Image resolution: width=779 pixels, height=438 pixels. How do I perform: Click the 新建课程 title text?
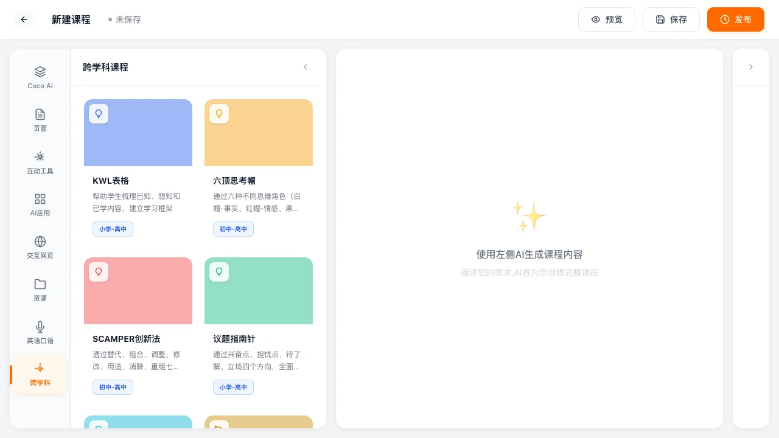(x=71, y=19)
